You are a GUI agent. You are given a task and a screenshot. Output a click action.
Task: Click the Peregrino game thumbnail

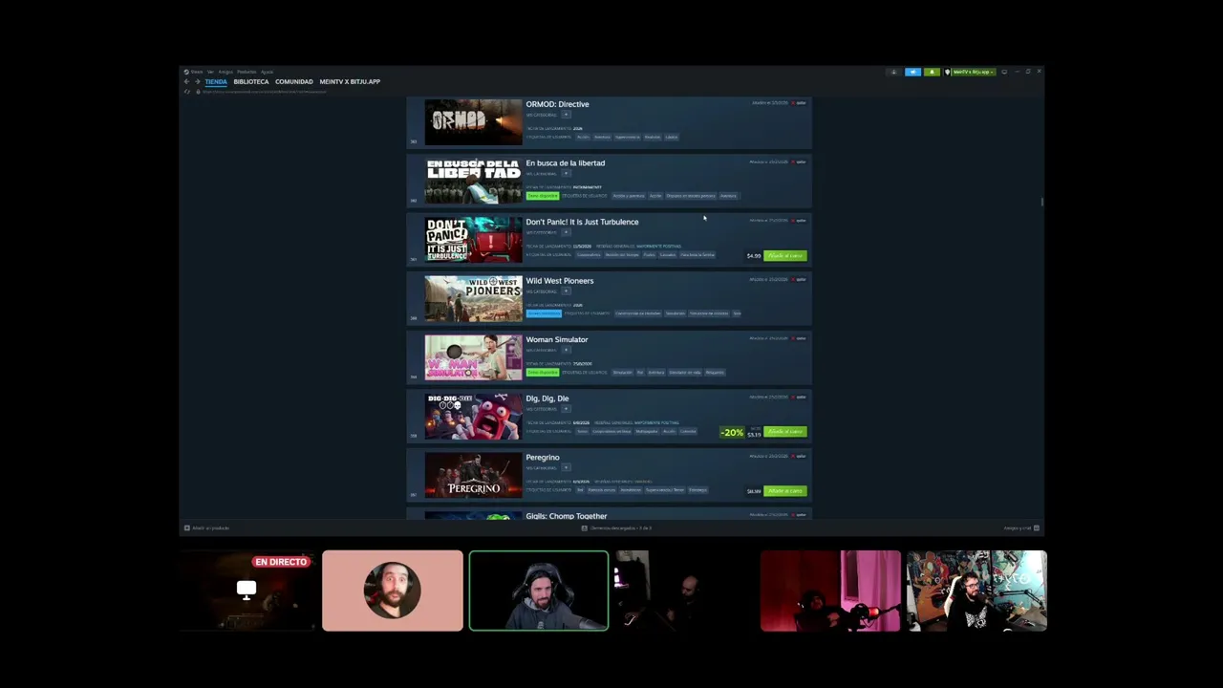pyautogui.click(x=474, y=475)
